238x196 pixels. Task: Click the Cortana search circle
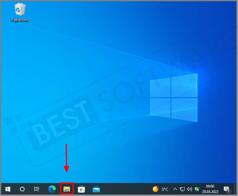pos(22,189)
